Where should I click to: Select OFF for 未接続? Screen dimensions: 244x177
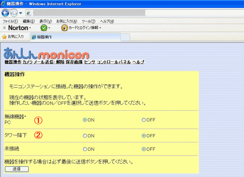(144, 149)
